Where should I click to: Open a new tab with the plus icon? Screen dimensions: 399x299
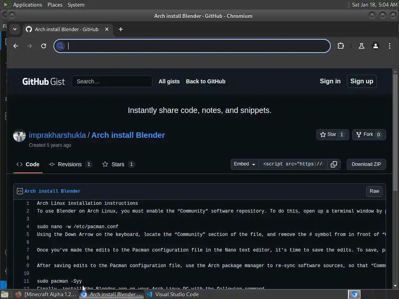click(121, 29)
